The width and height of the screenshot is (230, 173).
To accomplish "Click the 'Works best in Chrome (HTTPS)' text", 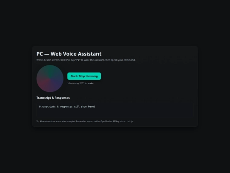I will tap(52, 60).
